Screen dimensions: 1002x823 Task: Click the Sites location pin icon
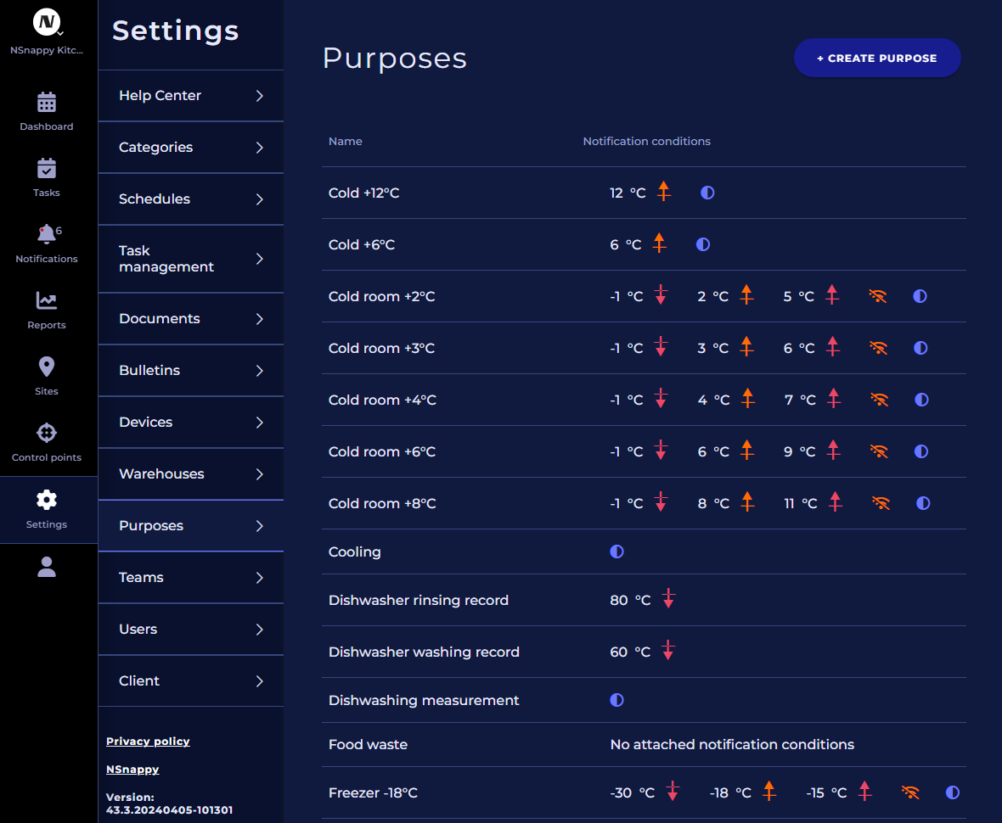[47, 367]
